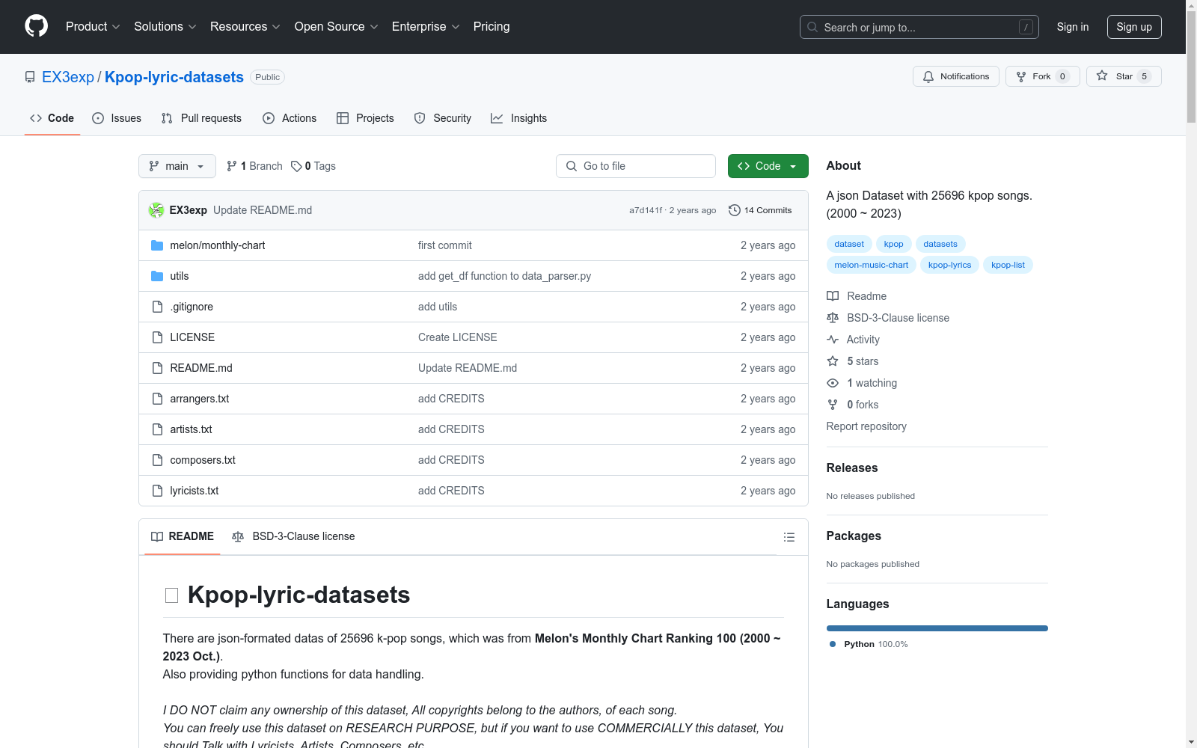The height and width of the screenshot is (748, 1197).
Task: Click the branch icon next to 1 Branch
Action: pyautogui.click(x=232, y=166)
